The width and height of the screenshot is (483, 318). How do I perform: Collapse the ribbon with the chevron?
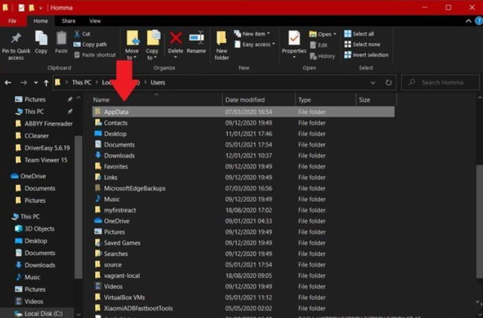[x=468, y=21]
